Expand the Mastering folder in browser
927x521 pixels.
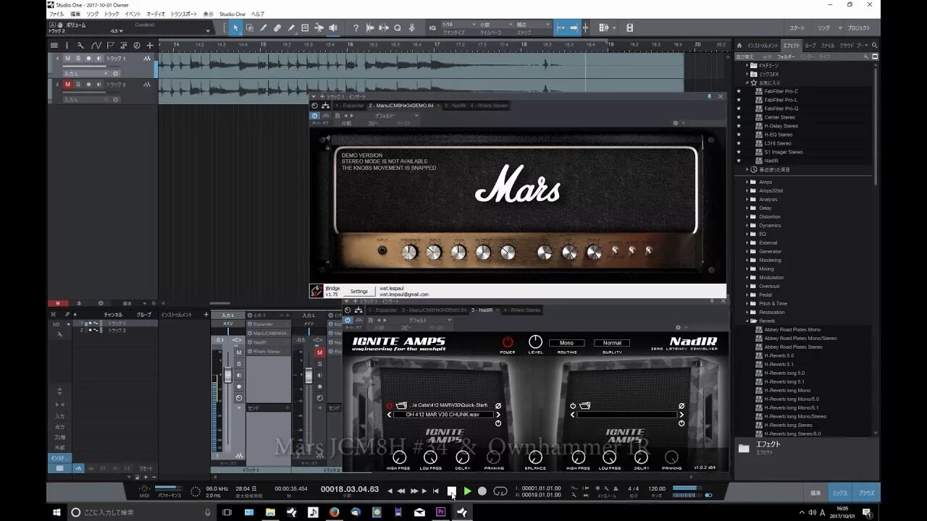(x=747, y=260)
